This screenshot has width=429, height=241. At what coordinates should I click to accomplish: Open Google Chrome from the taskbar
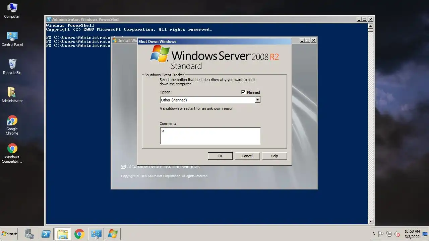click(79, 234)
